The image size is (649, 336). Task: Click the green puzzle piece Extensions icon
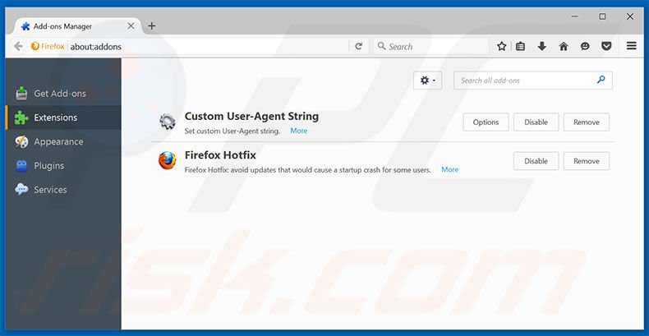tap(21, 118)
